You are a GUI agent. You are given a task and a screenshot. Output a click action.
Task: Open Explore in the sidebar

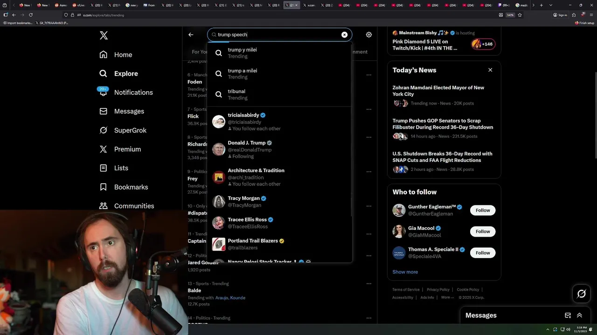click(x=119, y=74)
